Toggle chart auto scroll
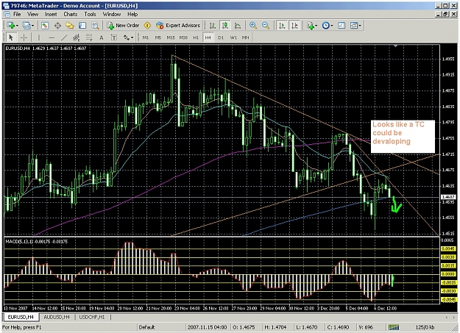This screenshot has width=460, height=333. (x=282, y=26)
